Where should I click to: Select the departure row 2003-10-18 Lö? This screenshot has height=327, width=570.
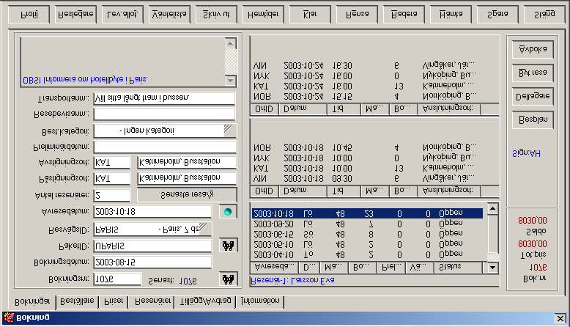(367, 213)
